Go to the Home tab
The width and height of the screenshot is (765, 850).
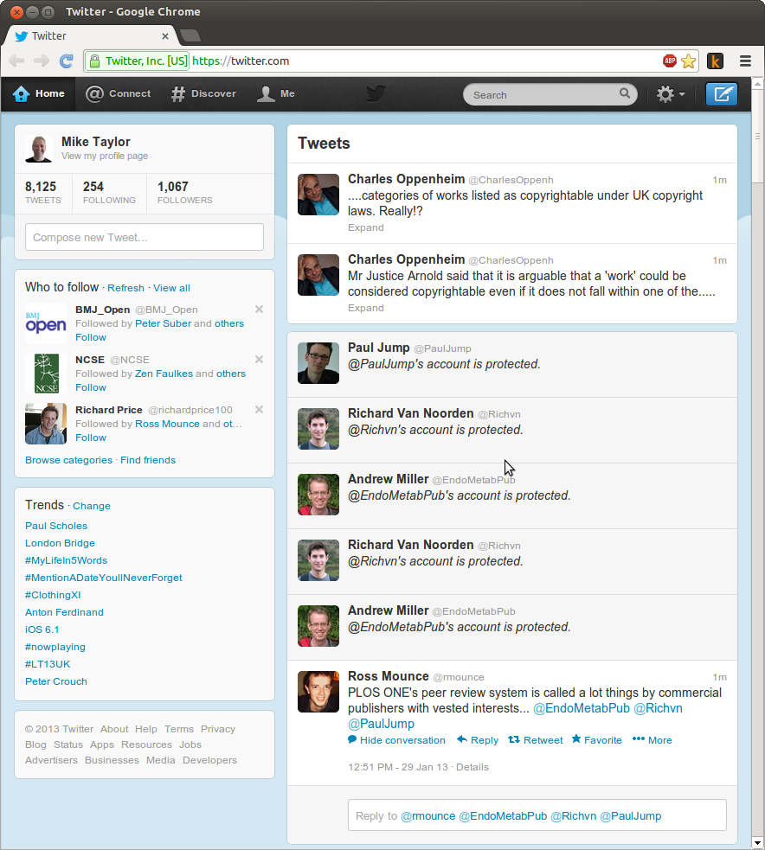39,93
